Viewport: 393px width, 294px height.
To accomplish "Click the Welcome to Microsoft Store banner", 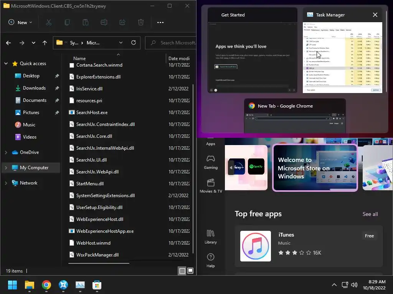I will point(315,168).
